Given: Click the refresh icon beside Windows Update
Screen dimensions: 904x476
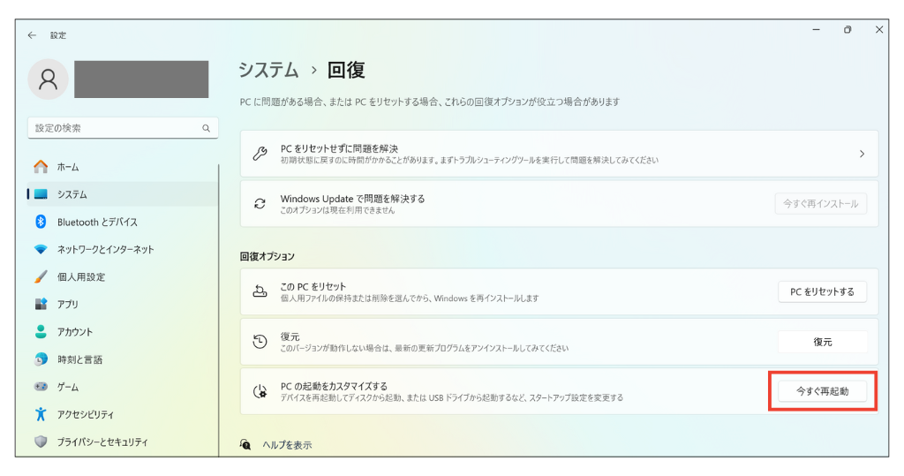Looking at the screenshot, I should click(x=260, y=204).
